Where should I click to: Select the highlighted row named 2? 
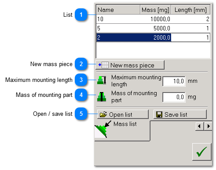pyautogui.click(x=153, y=37)
